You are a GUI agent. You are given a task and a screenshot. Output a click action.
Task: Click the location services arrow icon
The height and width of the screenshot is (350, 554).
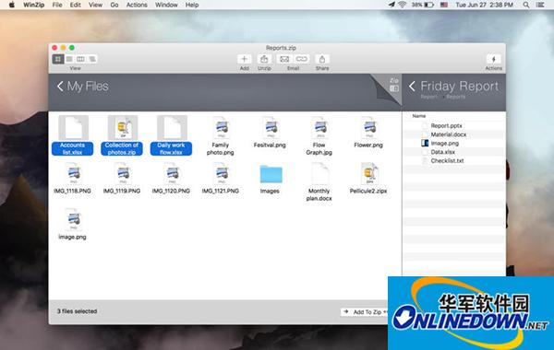click(391, 5)
